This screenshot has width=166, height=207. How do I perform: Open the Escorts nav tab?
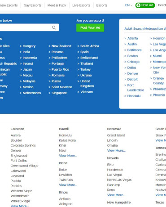point(102,5)
